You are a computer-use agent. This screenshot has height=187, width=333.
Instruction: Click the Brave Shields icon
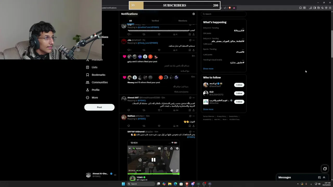229,8
